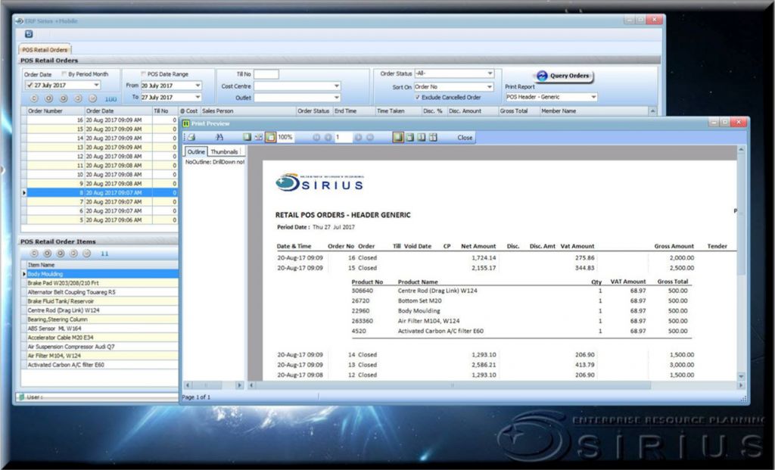Open the To date dropdown

pyautogui.click(x=198, y=98)
